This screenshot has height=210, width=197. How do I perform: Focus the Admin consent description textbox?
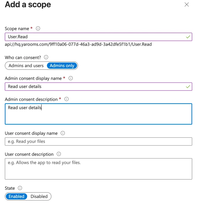[98, 114]
